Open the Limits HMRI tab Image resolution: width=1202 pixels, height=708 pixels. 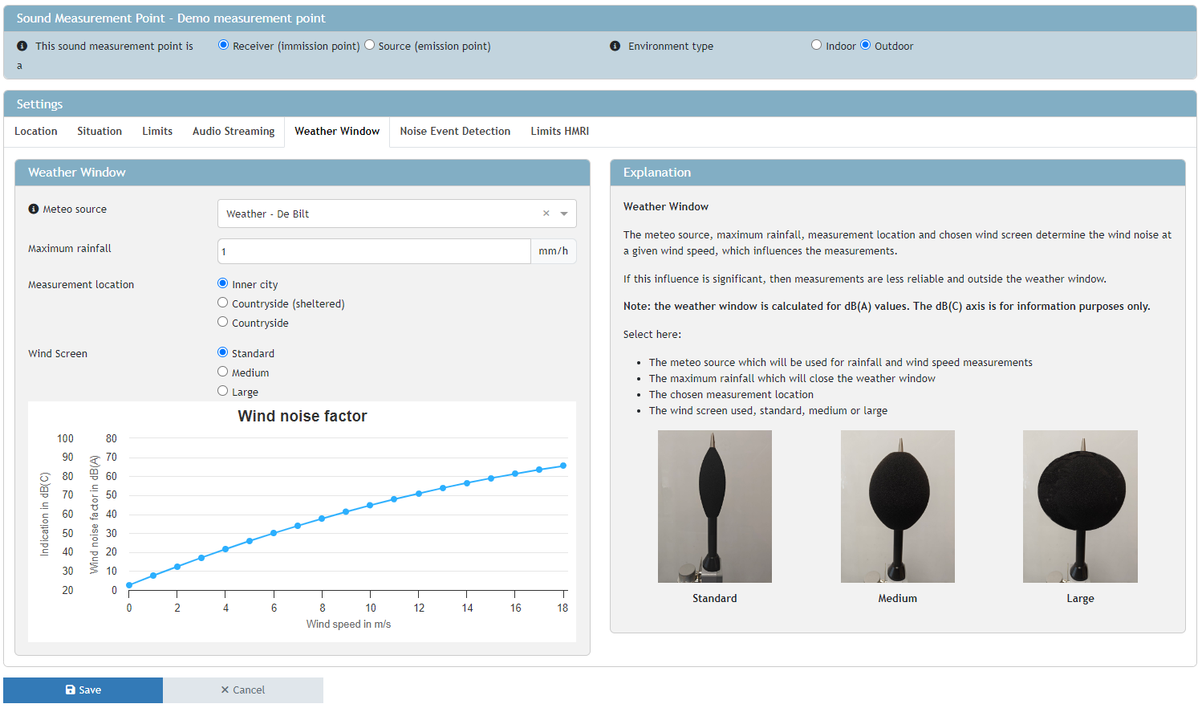(x=559, y=132)
